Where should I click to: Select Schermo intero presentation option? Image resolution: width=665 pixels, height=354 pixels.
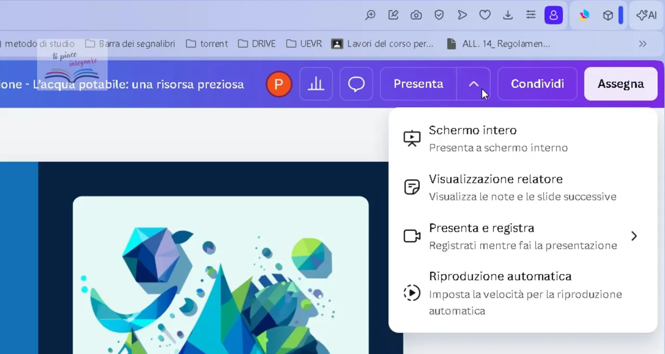(x=523, y=139)
